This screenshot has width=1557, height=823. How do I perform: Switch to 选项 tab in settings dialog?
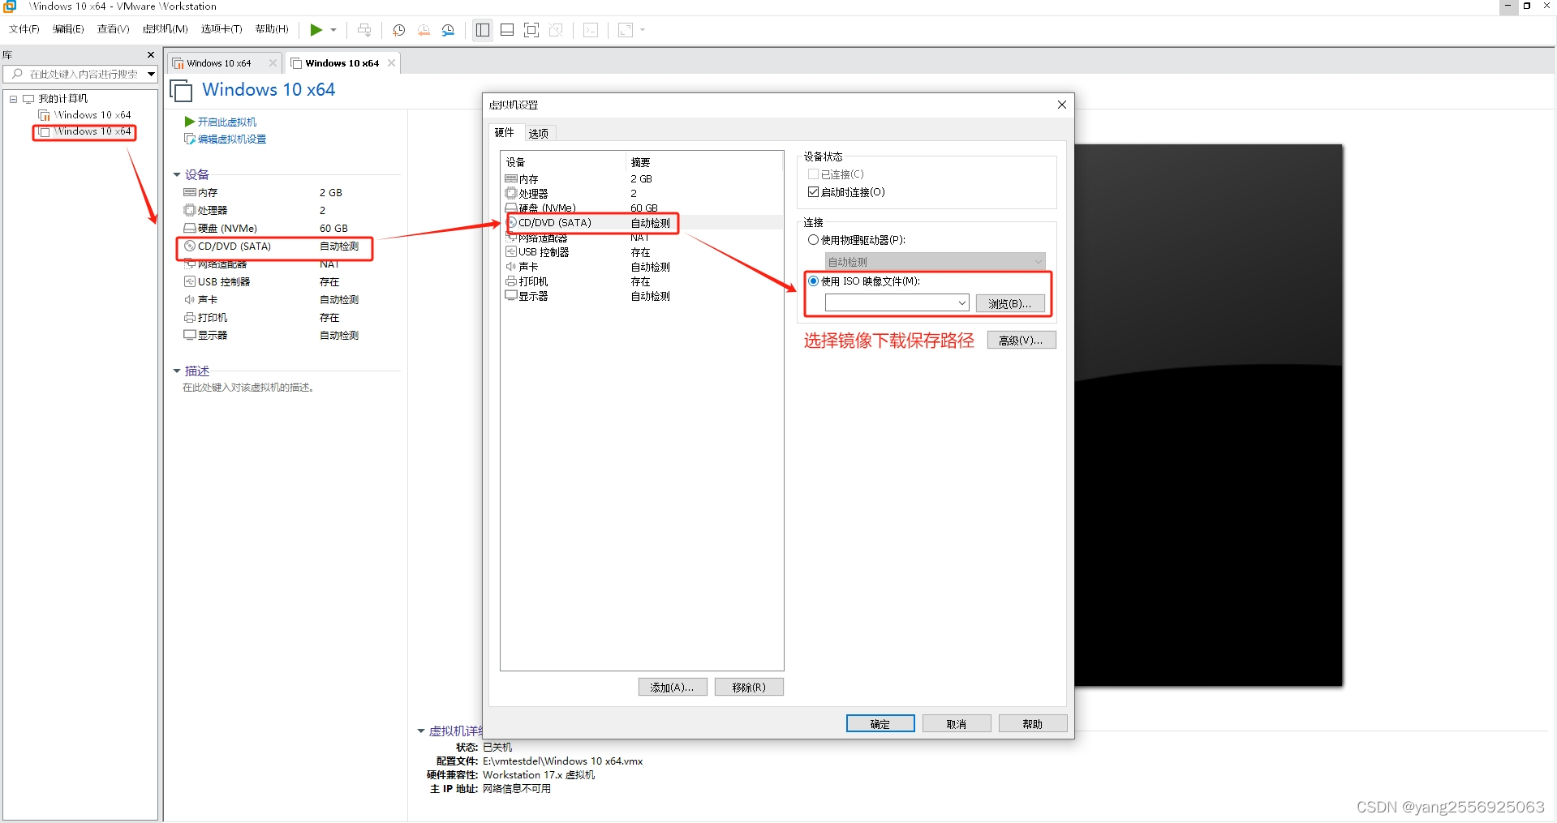coord(539,134)
